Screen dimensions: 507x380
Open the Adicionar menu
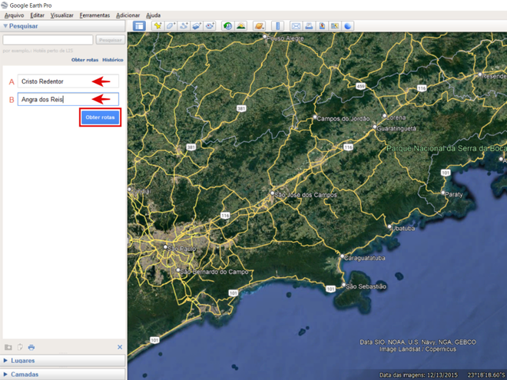tap(128, 15)
